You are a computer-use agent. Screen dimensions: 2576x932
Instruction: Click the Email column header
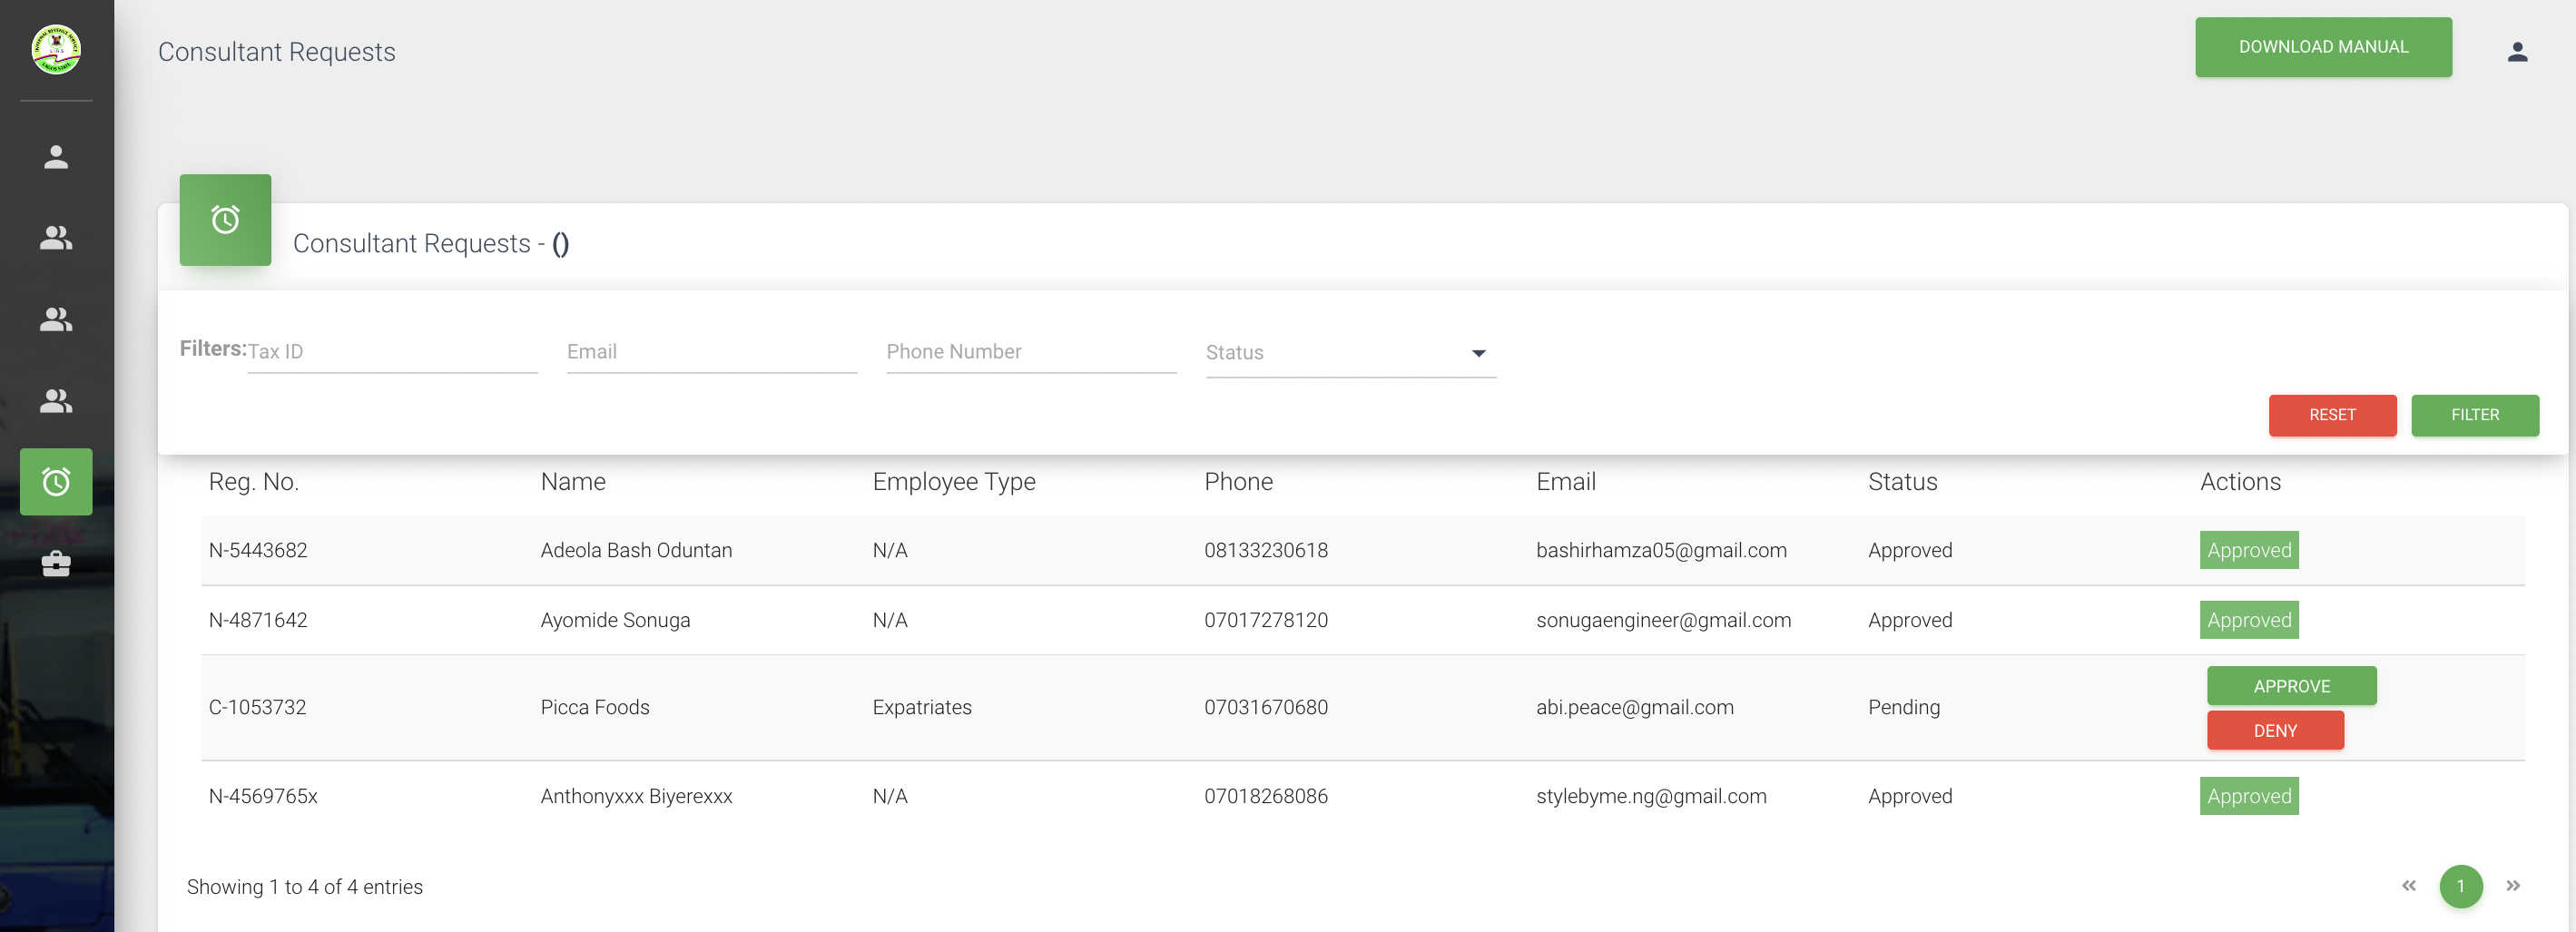[x=1565, y=482]
